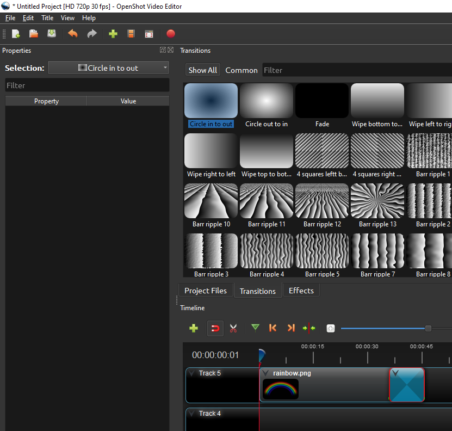Click the Common filter button
This screenshot has height=431, width=452.
pyautogui.click(x=242, y=70)
